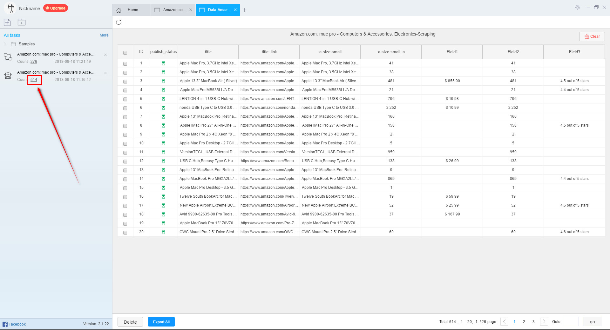Select the Data-Amaz... tab

click(x=218, y=10)
